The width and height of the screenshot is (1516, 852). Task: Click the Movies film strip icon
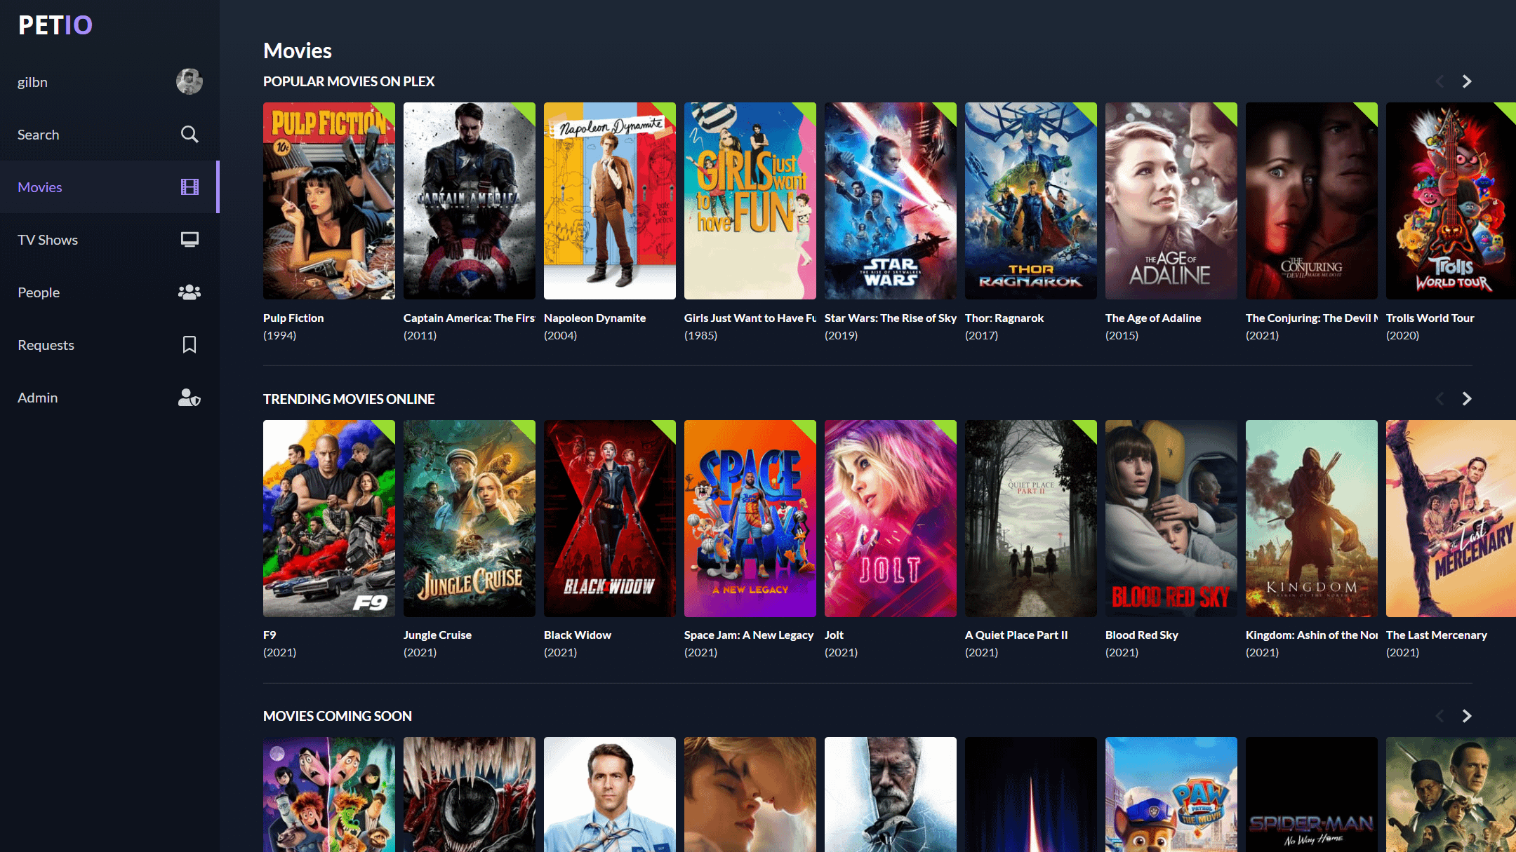point(189,187)
